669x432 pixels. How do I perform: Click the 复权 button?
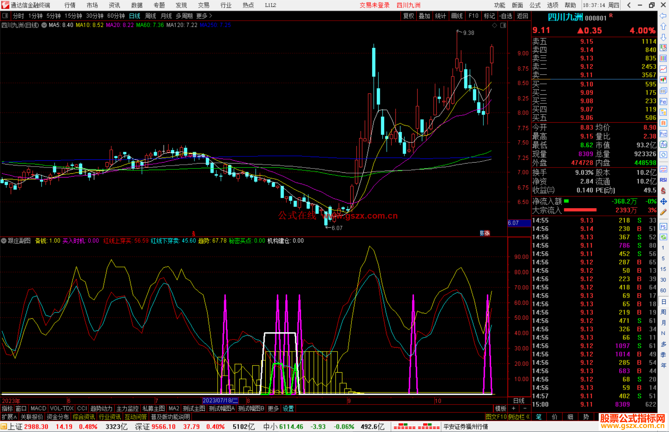(x=409, y=16)
